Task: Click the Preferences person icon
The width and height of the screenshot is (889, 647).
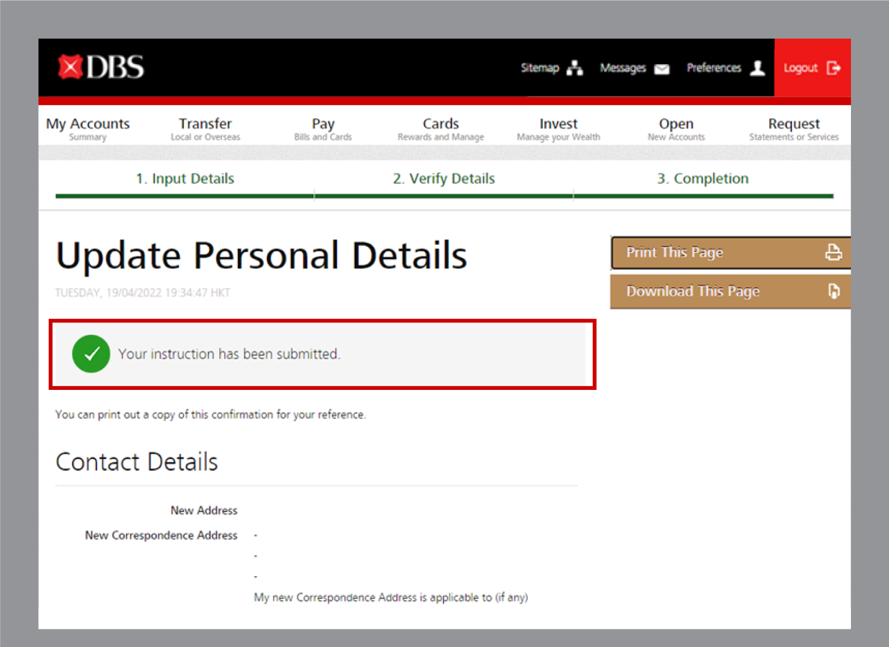Action: [x=757, y=68]
